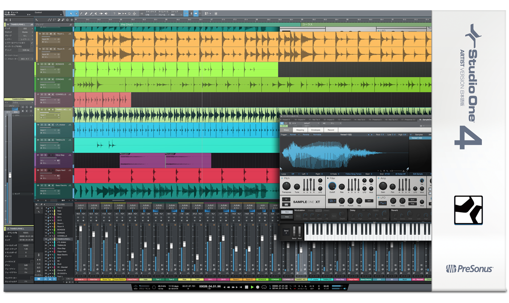Click the FX button on Sample One XT
The height and width of the screenshot is (303, 509).
(x=286, y=199)
